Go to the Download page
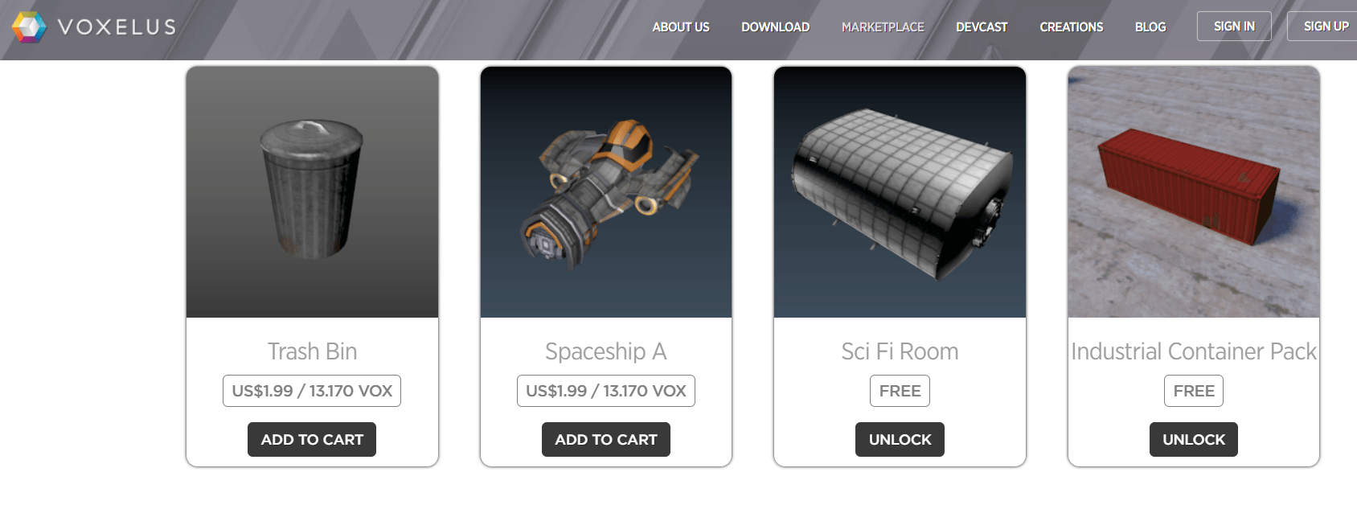This screenshot has width=1357, height=505. pos(775,27)
